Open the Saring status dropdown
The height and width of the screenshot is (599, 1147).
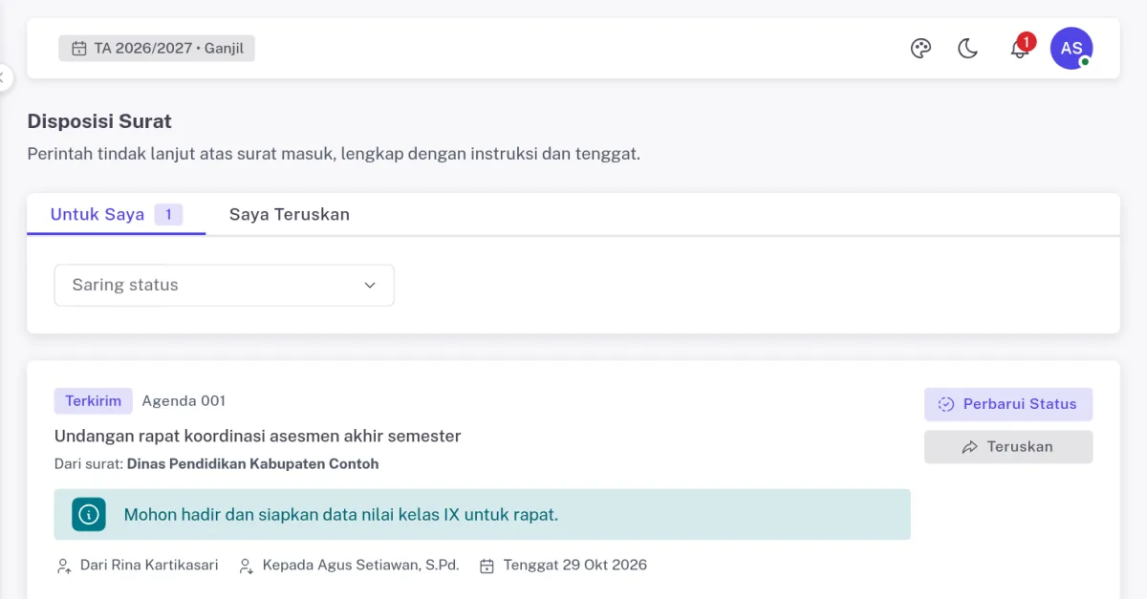coord(225,285)
